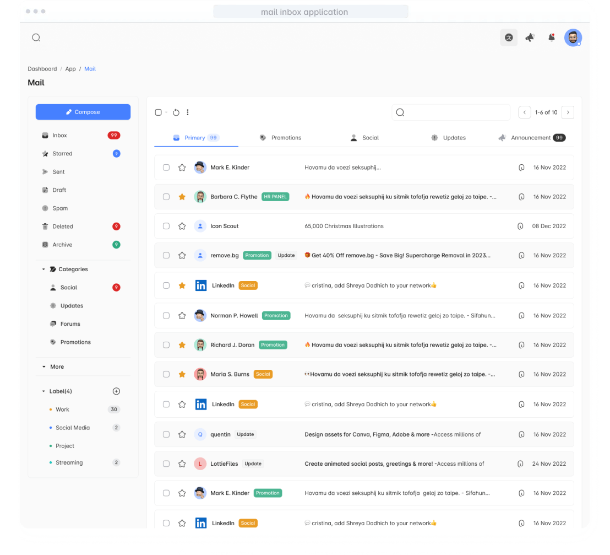Check the Icon Scout email checkbox
Screen dimensions: 610x555
166,226
